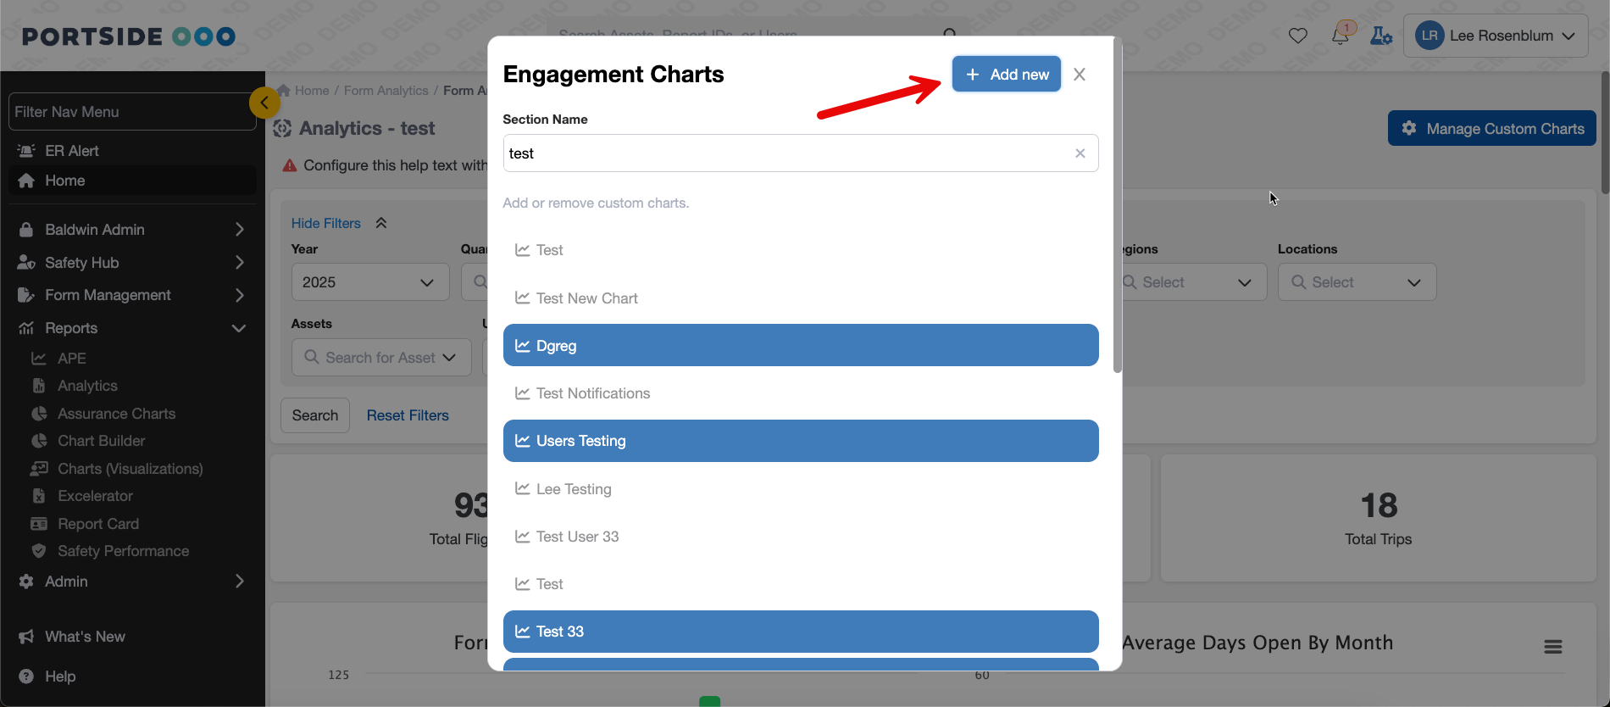
Task: Deselect the Dgreg chart
Action: pos(800,346)
